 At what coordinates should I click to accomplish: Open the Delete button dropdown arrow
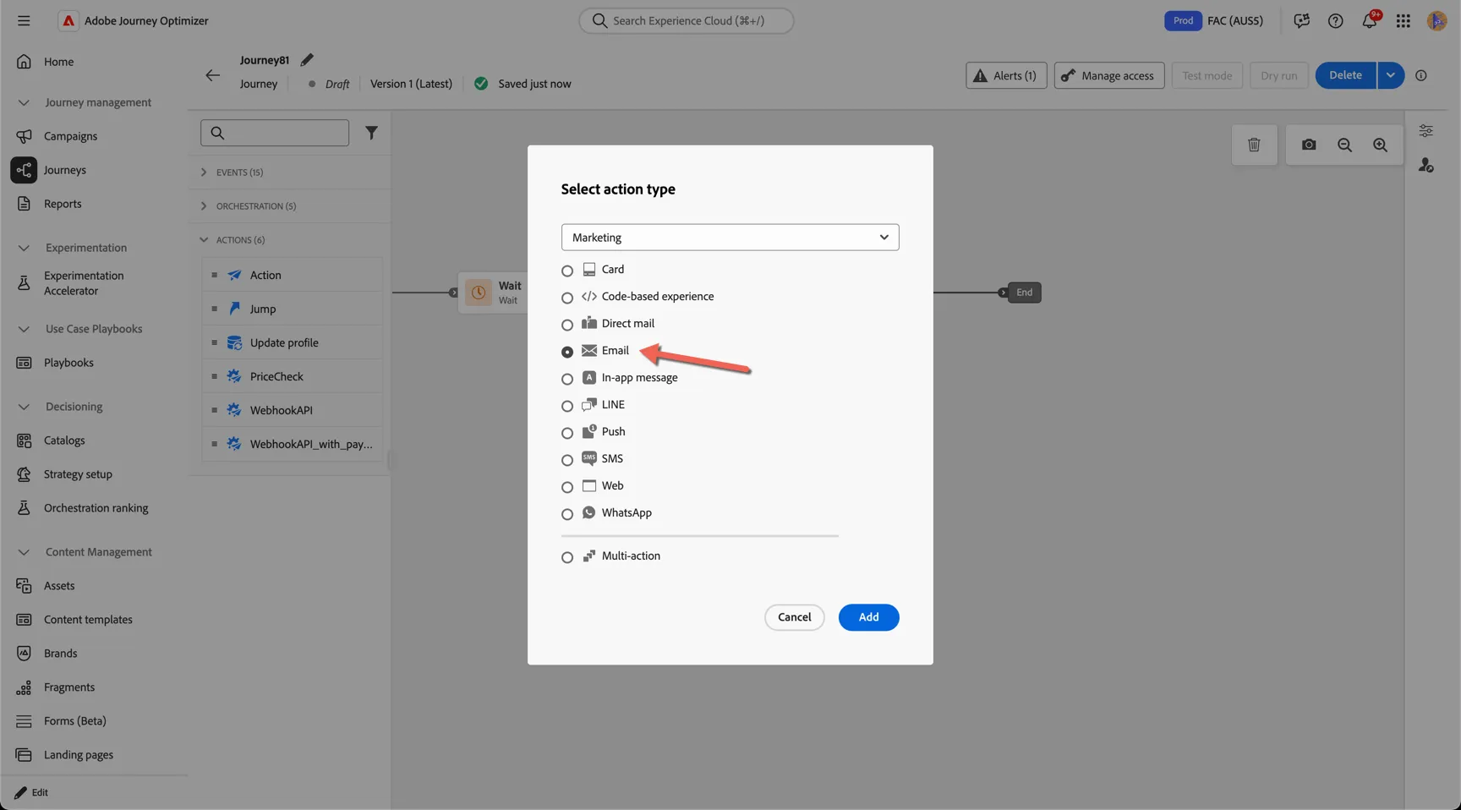(1391, 75)
